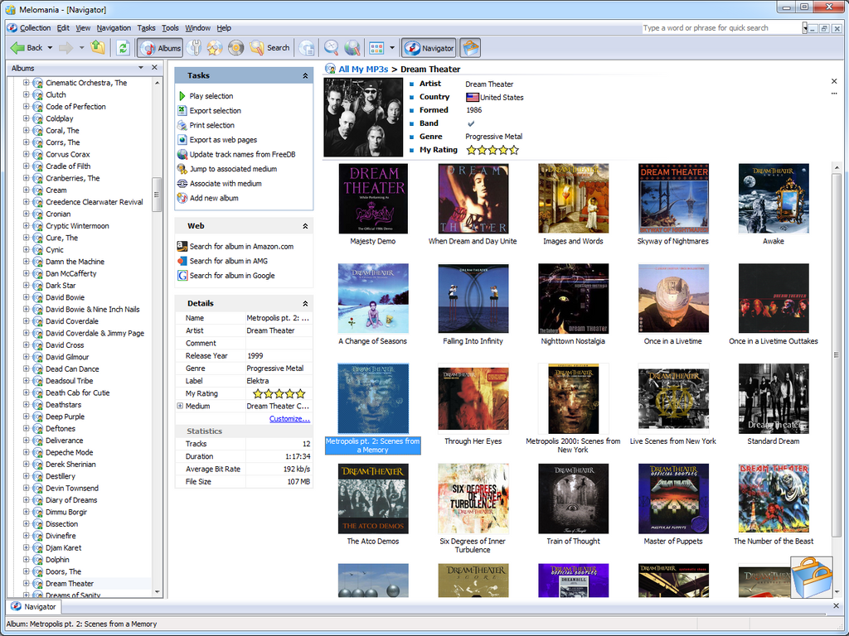This screenshot has width=849, height=636.
Task: Open the Tools menu
Action: [x=170, y=28]
